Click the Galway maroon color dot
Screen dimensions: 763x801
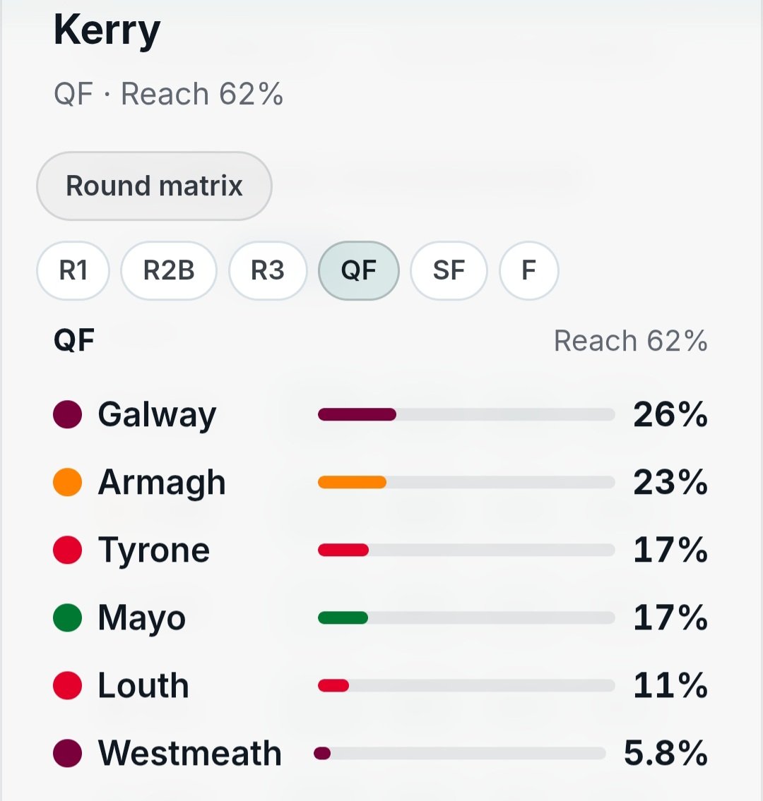coord(68,414)
